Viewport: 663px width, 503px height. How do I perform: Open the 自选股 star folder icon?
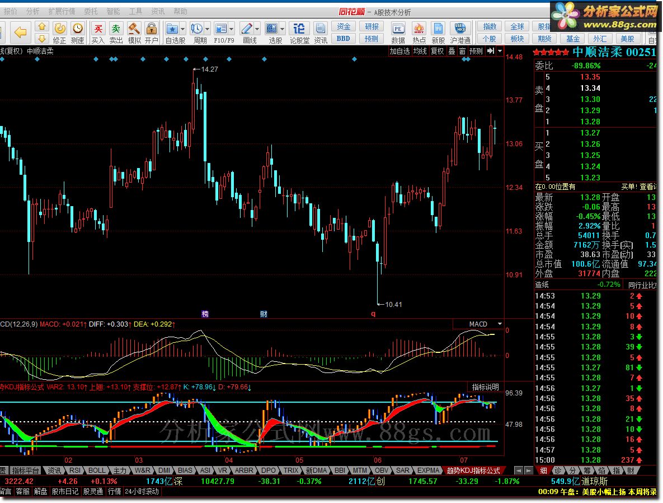click(x=172, y=29)
